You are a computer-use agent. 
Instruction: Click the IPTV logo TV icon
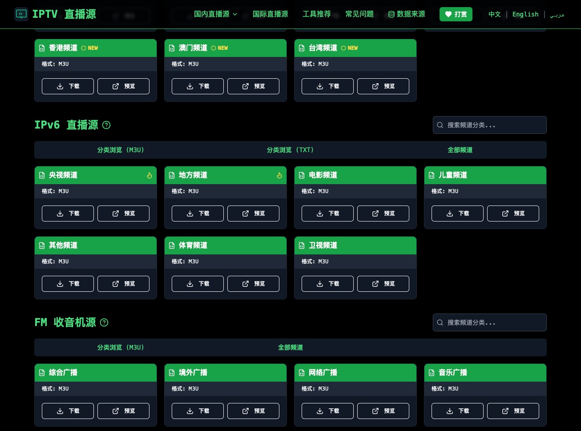(21, 14)
